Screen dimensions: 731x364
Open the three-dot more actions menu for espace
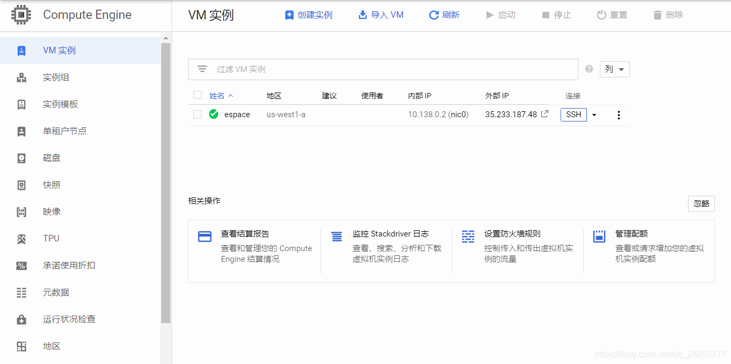click(619, 115)
